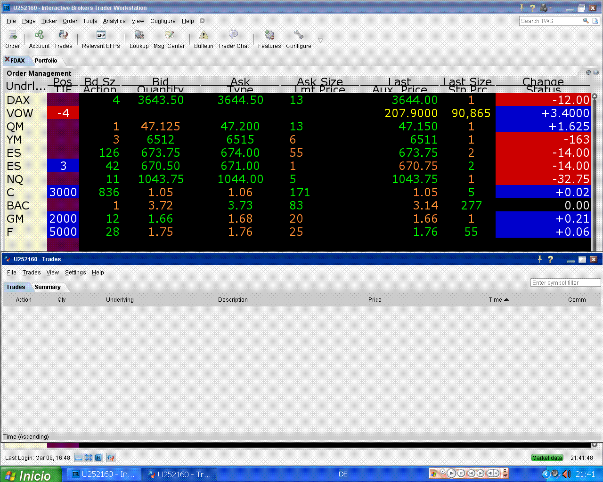Click the U252160 - In... taskbar button
The width and height of the screenshot is (603, 482).
(104, 474)
